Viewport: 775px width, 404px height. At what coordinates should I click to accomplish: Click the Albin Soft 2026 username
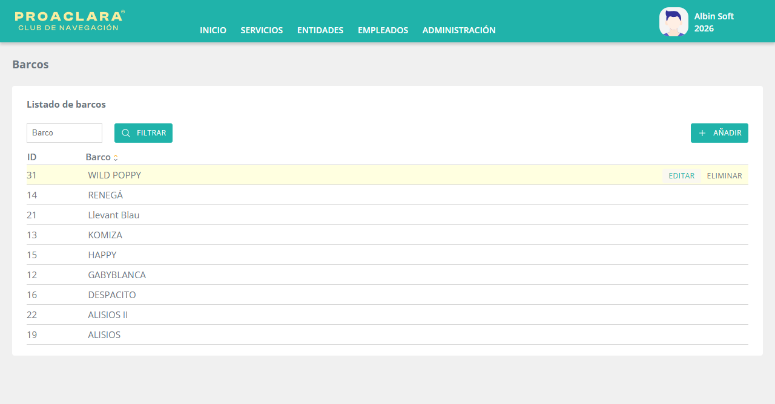click(x=714, y=22)
